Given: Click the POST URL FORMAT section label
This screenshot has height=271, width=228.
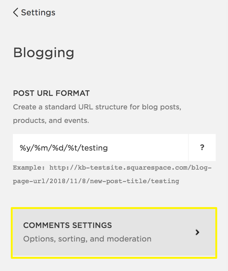Looking at the screenshot, I should 51,93.
